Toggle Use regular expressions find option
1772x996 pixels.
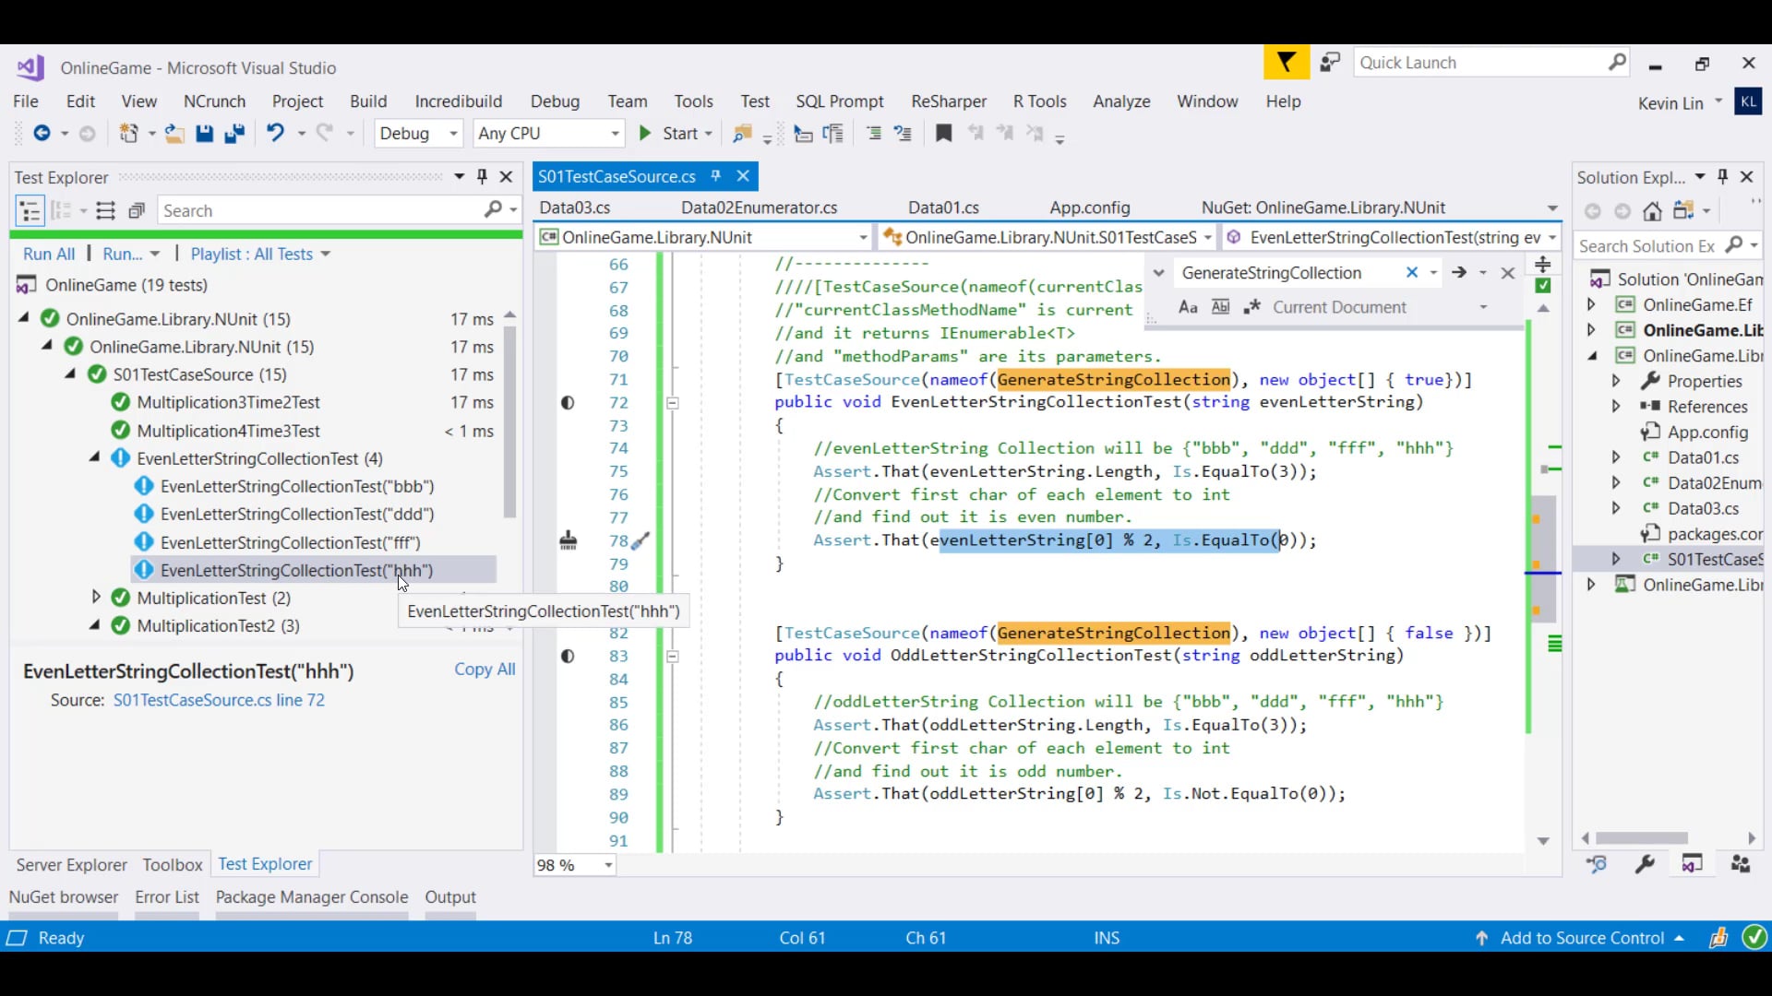click(1251, 307)
